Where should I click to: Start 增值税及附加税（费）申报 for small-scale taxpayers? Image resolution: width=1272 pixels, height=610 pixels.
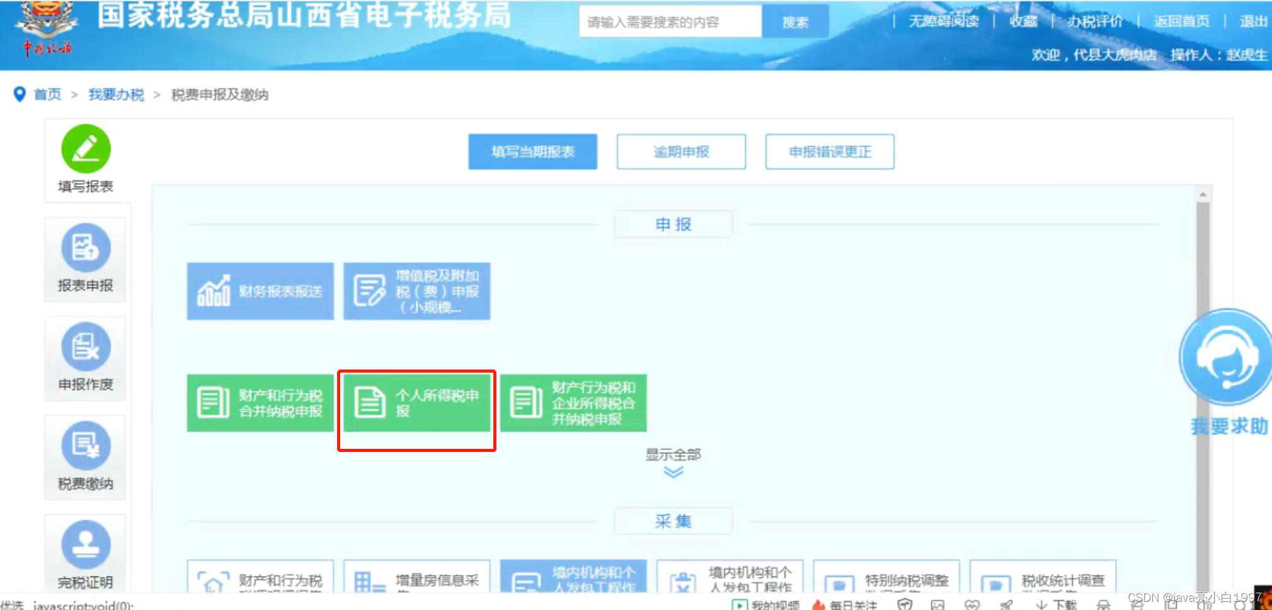point(416,291)
